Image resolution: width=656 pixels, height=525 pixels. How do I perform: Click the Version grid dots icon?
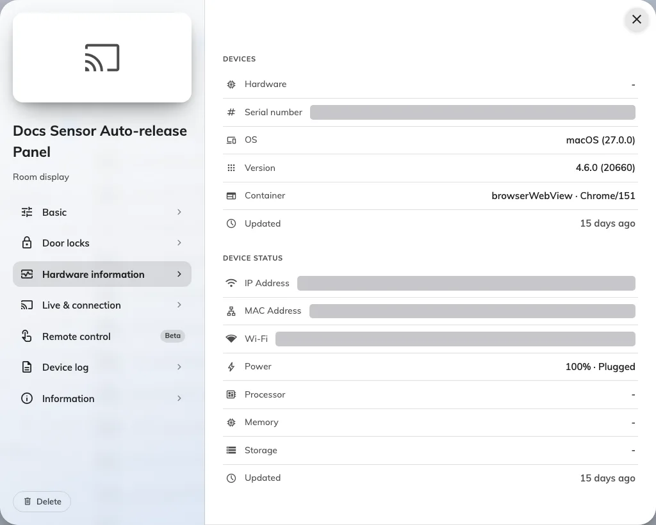[231, 168]
